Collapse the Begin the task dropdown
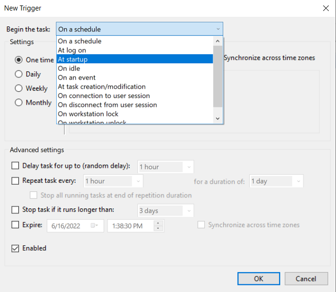This screenshot has width=336, height=292. pos(218,29)
